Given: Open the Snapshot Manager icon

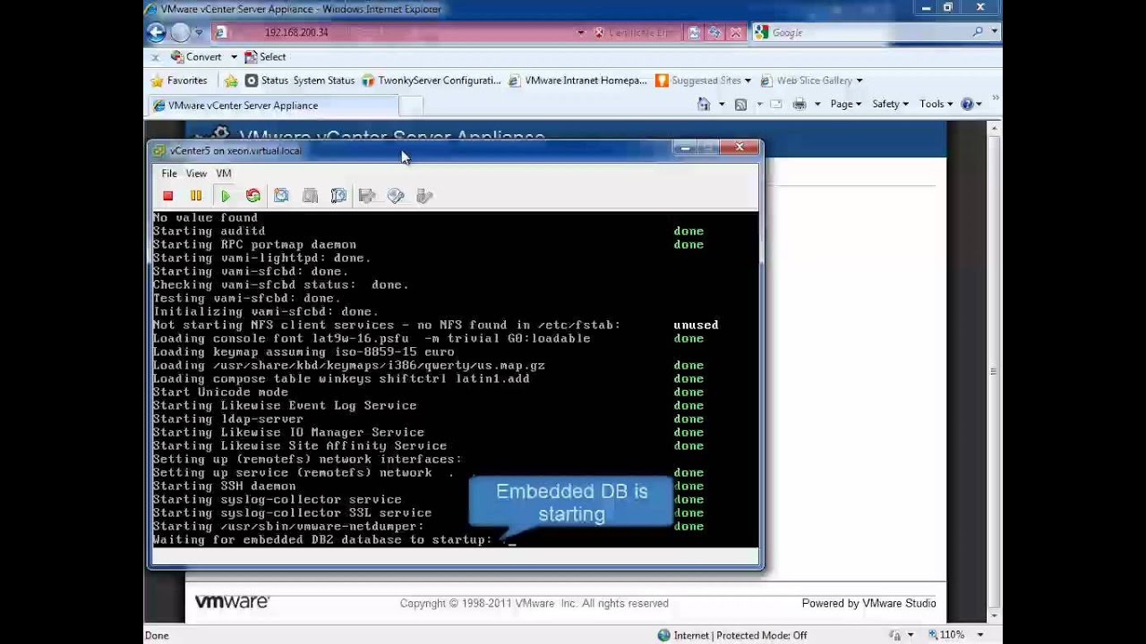Looking at the screenshot, I should click(338, 196).
